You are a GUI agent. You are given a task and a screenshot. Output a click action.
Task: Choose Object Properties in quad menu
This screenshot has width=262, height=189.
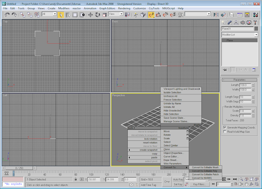click(174, 153)
